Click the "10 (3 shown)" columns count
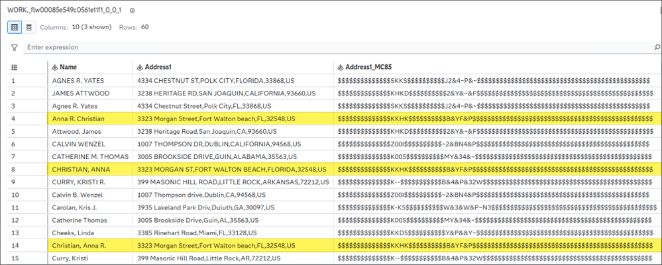 (91, 27)
